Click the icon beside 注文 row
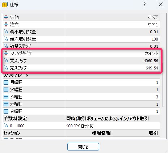168x153 pixels. pyautogui.click(x=6, y=25)
